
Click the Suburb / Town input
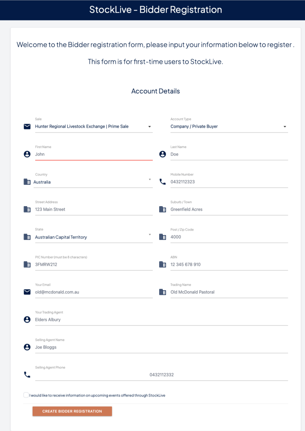pyautogui.click(x=229, y=209)
